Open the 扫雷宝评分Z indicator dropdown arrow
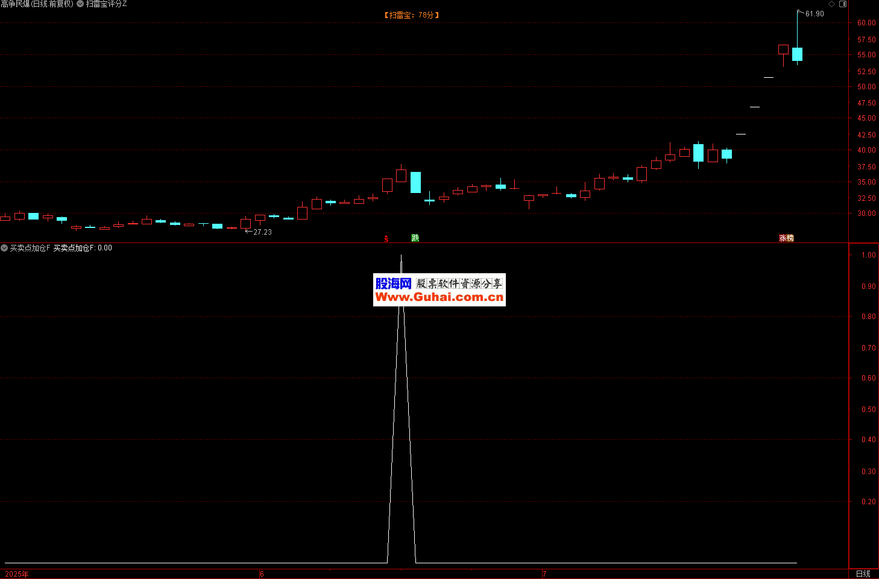This screenshot has height=579, width=879. click(x=80, y=4)
